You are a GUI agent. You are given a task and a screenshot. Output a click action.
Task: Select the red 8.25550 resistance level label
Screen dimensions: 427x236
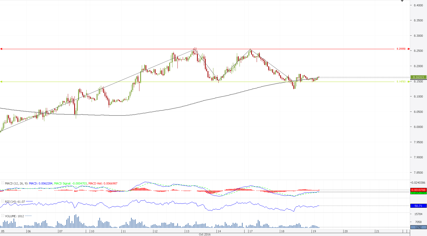click(401, 49)
